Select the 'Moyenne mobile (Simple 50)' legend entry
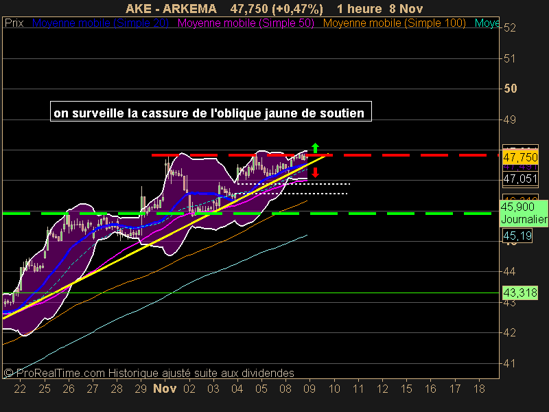This screenshot has height=412, width=549. [246, 23]
